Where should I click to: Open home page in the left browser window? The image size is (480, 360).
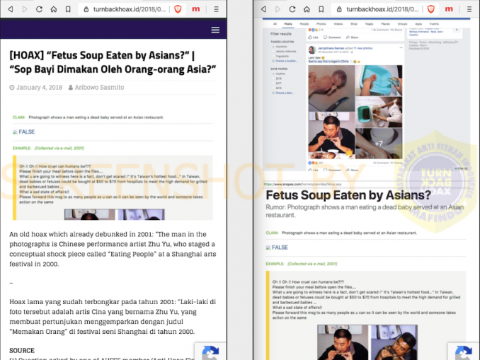(x=54, y=9)
